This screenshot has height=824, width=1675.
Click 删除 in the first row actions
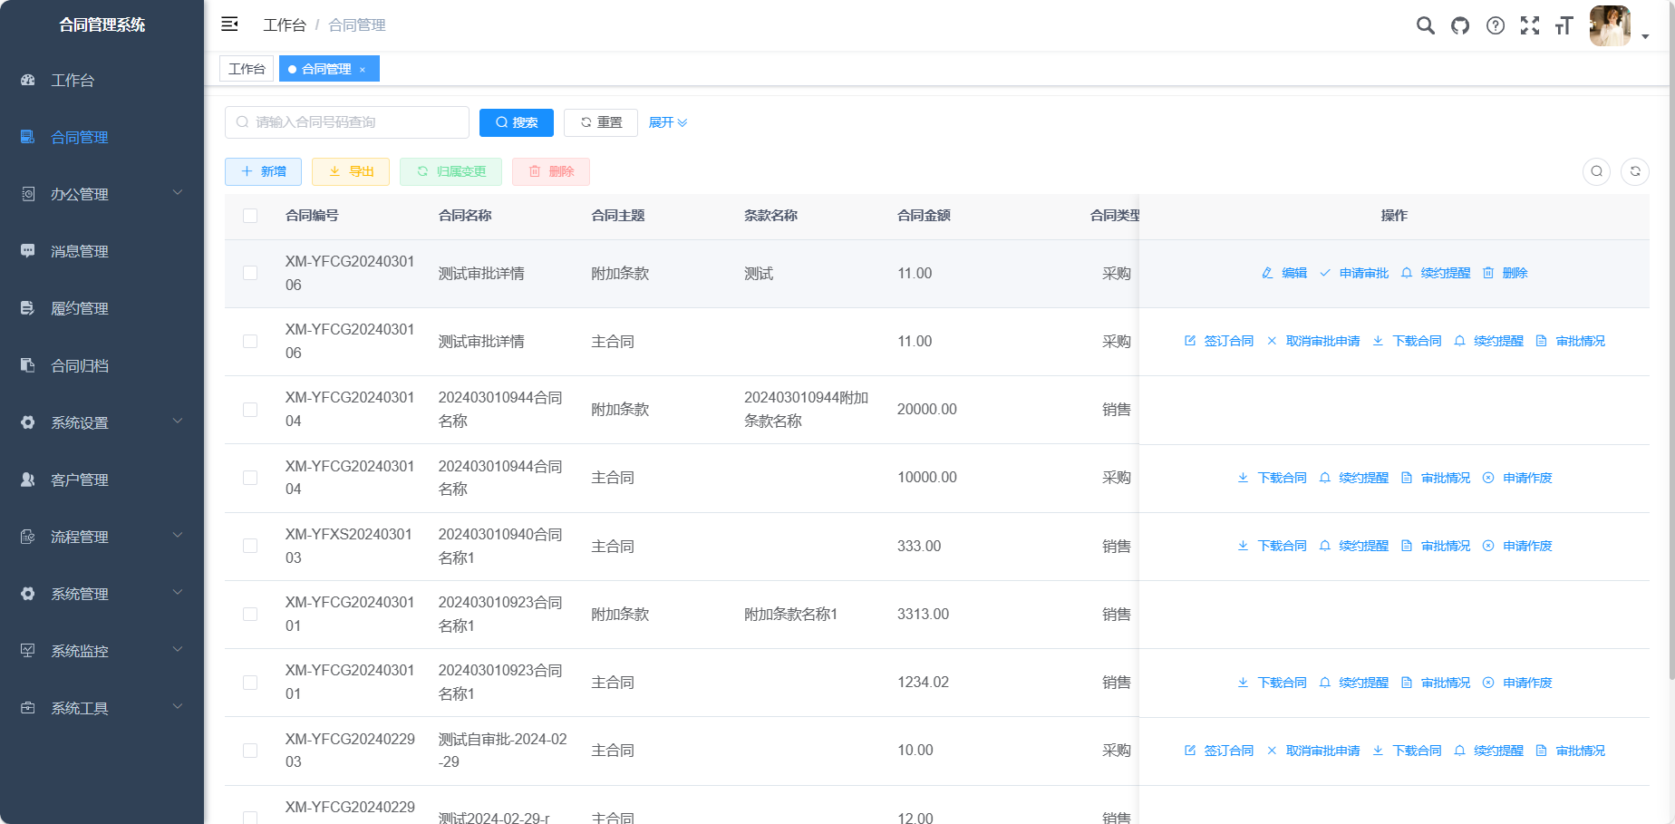1506,273
